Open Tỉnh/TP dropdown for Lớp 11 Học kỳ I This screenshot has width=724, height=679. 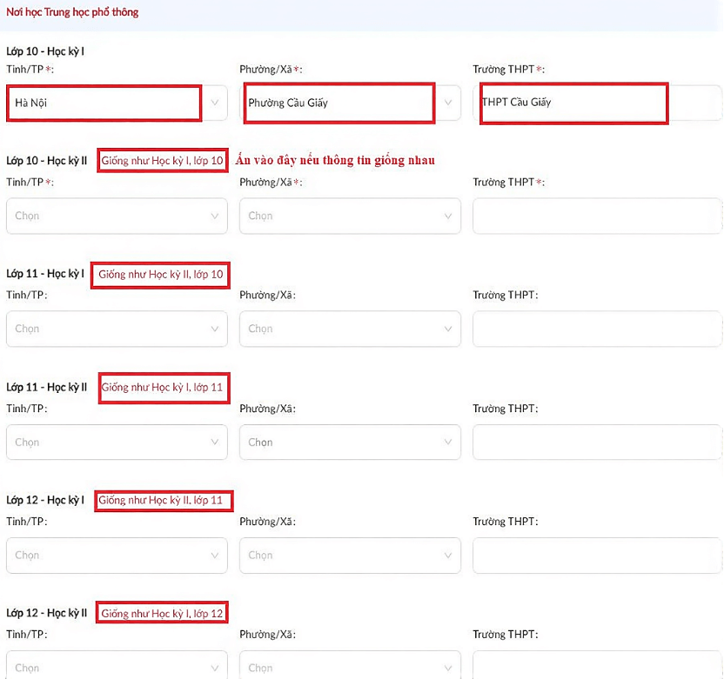click(x=117, y=329)
